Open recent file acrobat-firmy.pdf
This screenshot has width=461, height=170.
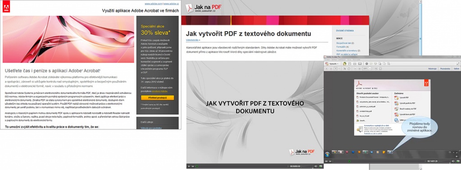[x=364, y=111]
